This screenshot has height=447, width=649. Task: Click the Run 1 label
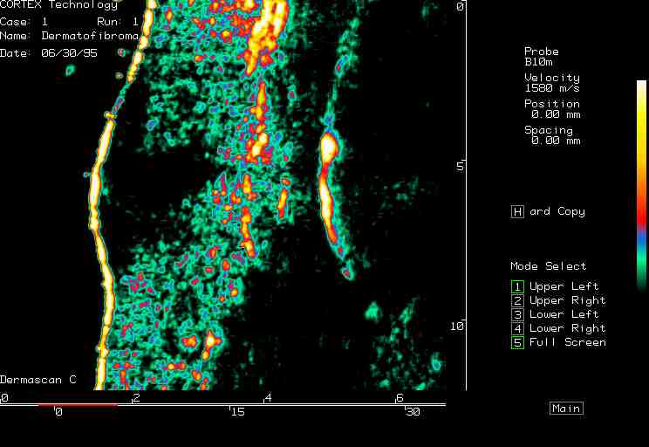tap(118, 22)
